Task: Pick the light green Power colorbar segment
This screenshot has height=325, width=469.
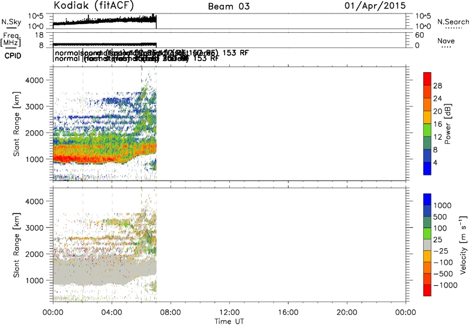Action: click(x=427, y=130)
